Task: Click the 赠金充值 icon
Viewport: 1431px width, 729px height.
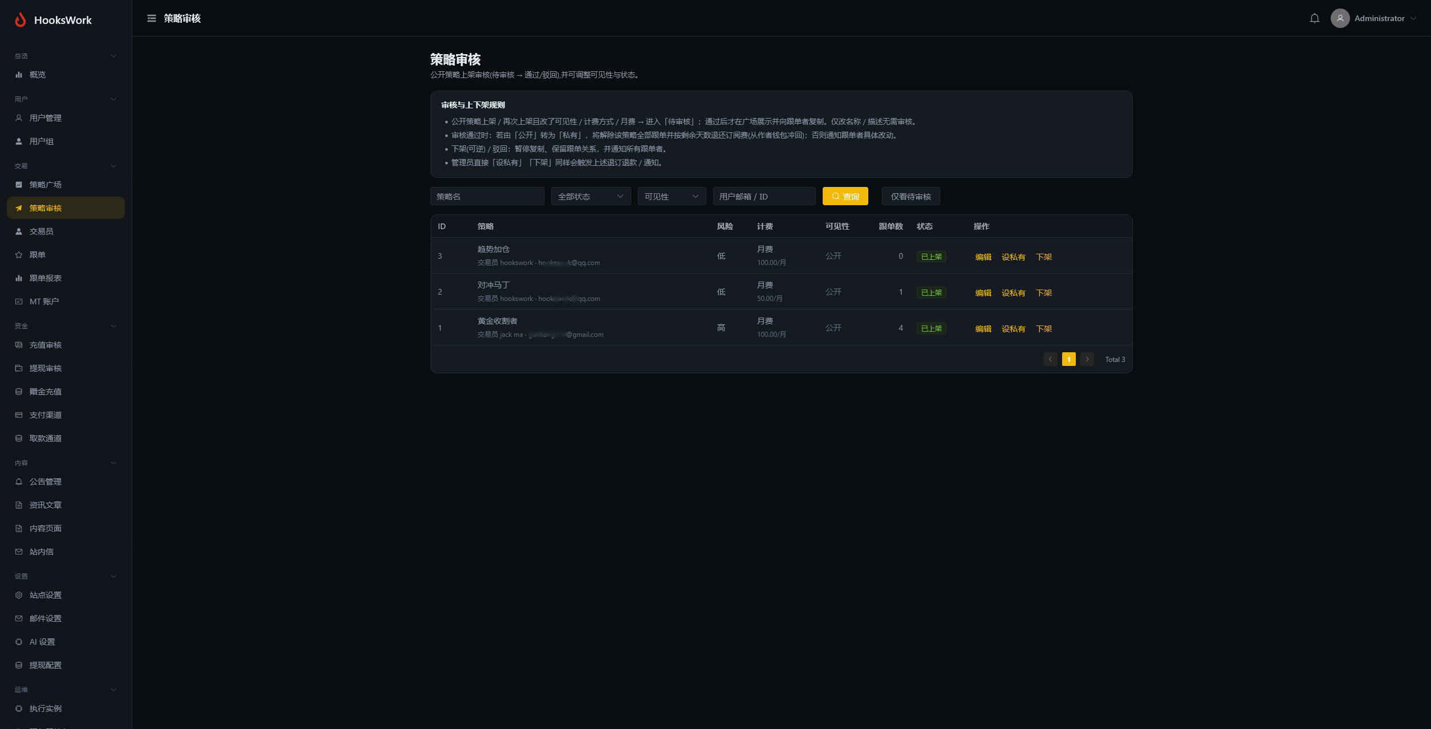Action: (19, 392)
